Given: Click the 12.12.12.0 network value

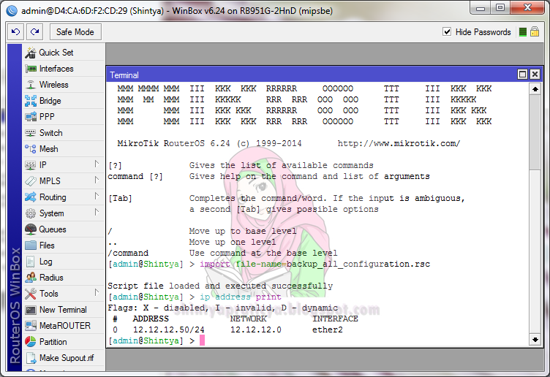Looking at the screenshot, I should click(x=256, y=330).
